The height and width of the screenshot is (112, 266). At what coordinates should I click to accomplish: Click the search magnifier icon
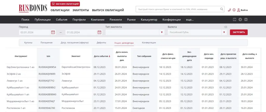click(x=222, y=9)
